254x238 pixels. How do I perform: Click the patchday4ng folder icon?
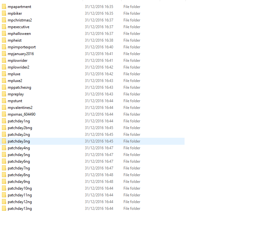(x=4, y=148)
